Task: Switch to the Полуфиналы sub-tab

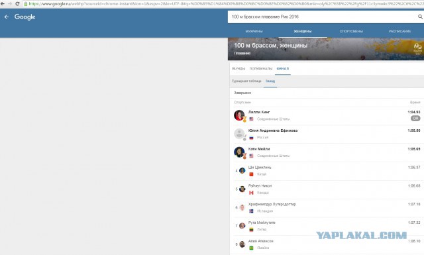Action: (260, 69)
